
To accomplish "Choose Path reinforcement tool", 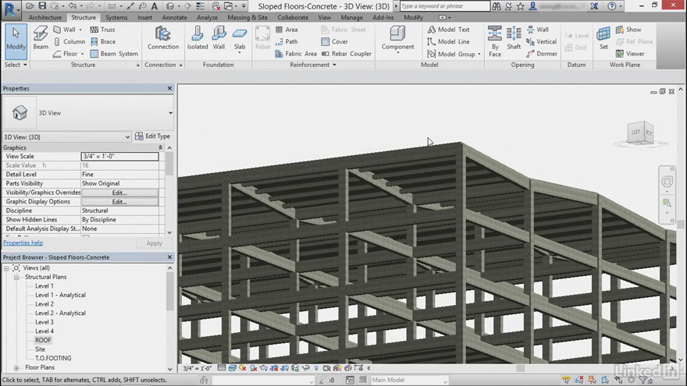I will 287,41.
